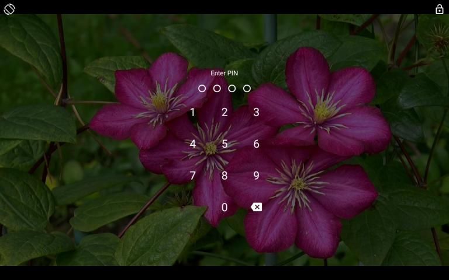449x280 pixels.
Task: Tap the "Enter PIN" prompt label
Action: point(224,73)
